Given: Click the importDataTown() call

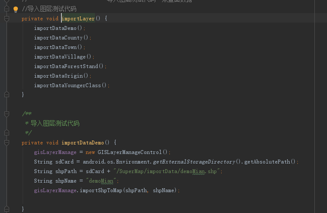Looking at the screenshot, I should (58, 47).
